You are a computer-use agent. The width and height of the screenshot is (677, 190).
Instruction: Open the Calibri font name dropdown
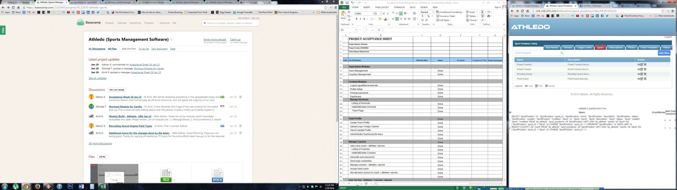[373, 13]
